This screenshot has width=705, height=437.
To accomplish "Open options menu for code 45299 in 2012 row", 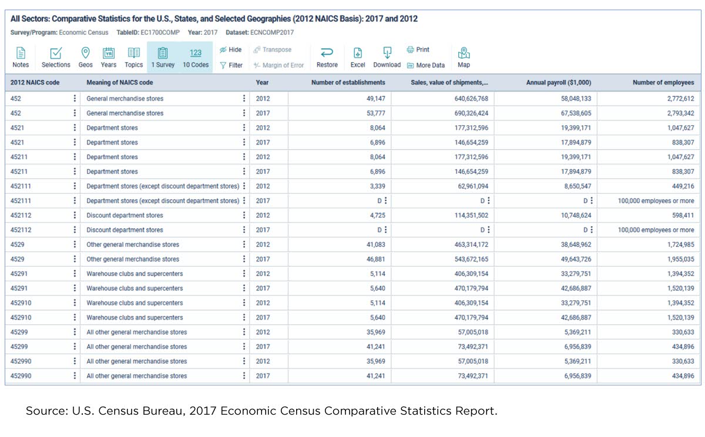I will (75, 332).
